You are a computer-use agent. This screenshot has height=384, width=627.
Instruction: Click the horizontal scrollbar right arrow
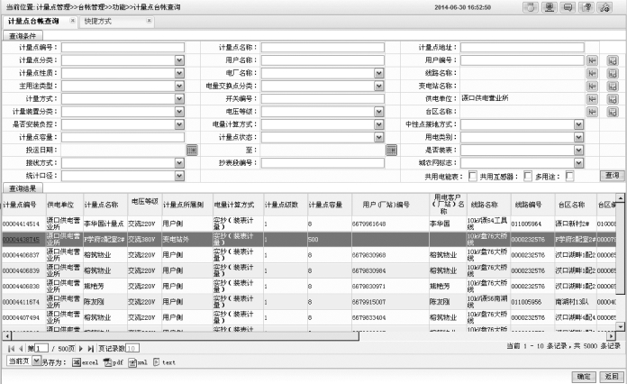tap(611, 336)
